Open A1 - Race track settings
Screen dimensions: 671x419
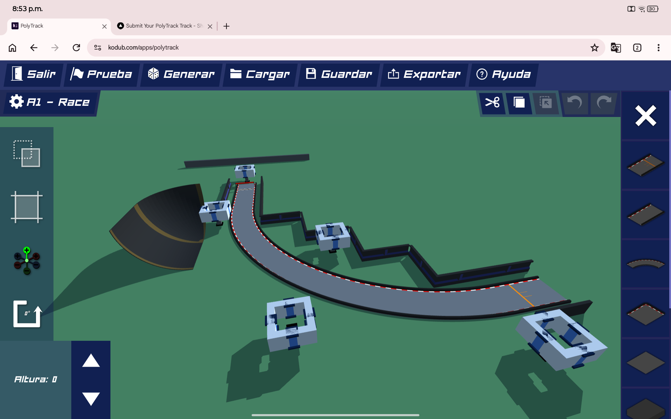[50, 102]
